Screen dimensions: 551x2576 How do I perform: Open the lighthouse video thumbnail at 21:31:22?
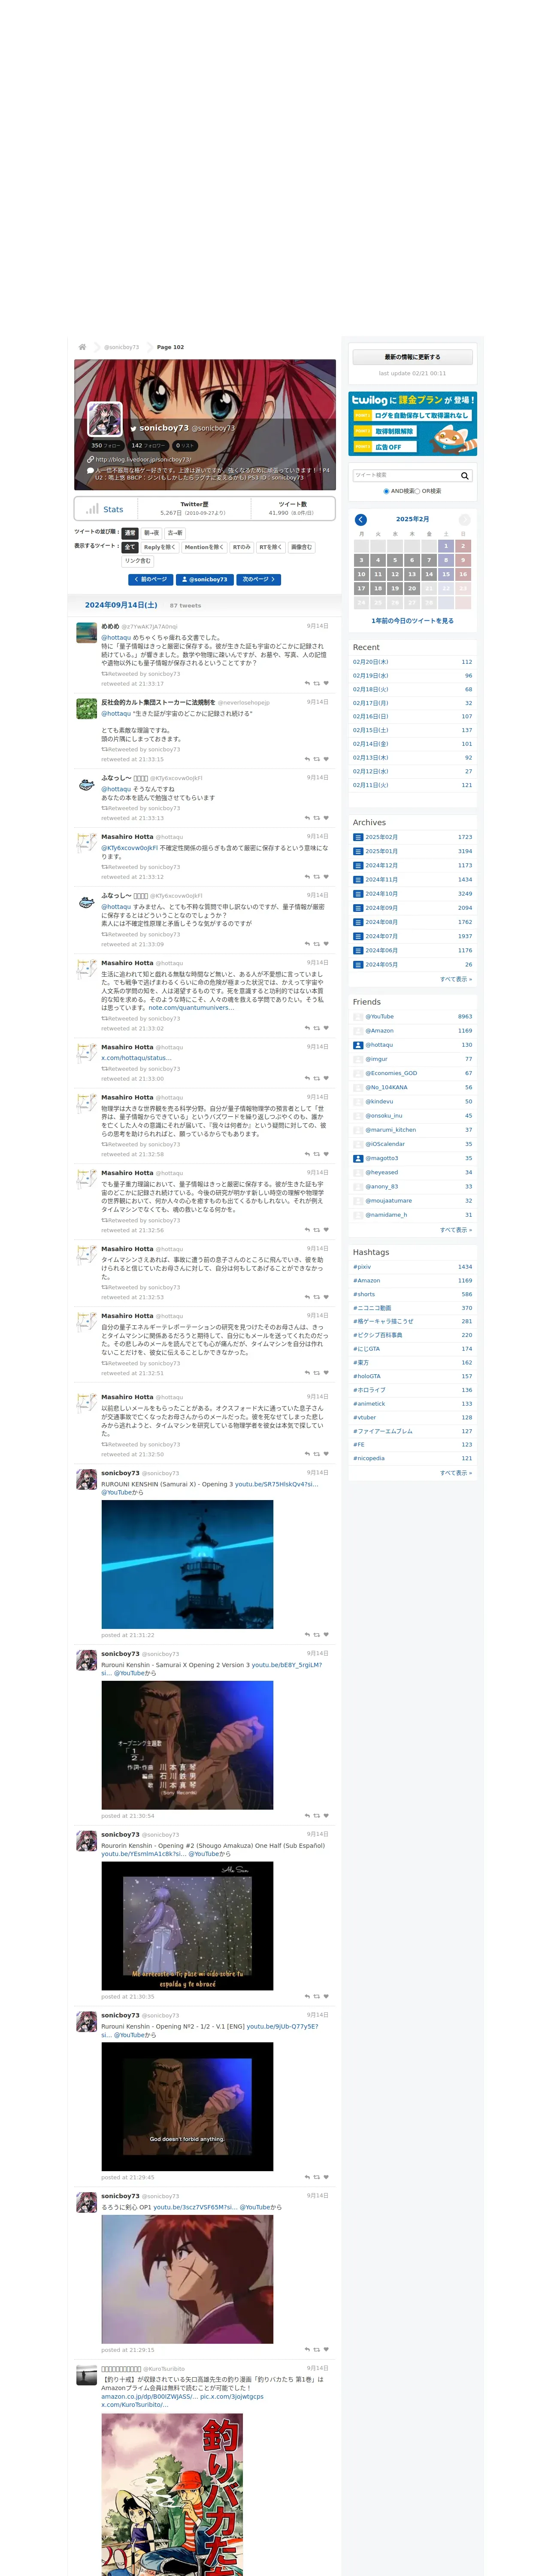coord(187,1564)
